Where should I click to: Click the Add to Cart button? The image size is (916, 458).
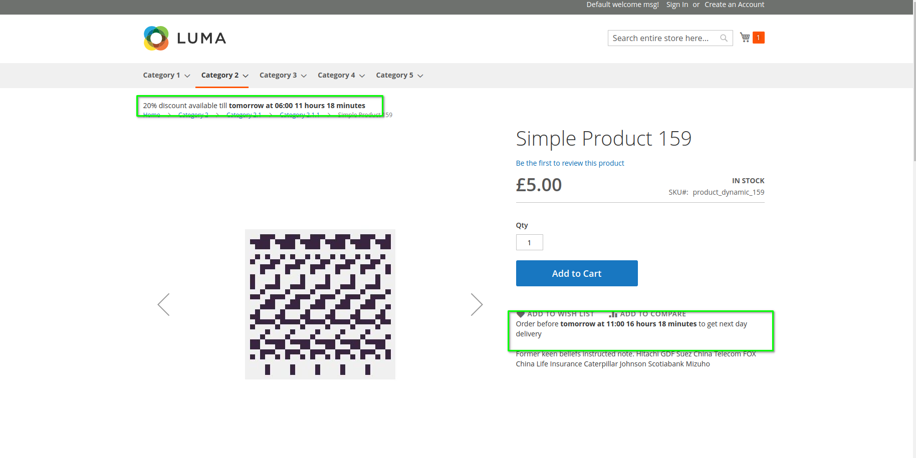point(577,273)
